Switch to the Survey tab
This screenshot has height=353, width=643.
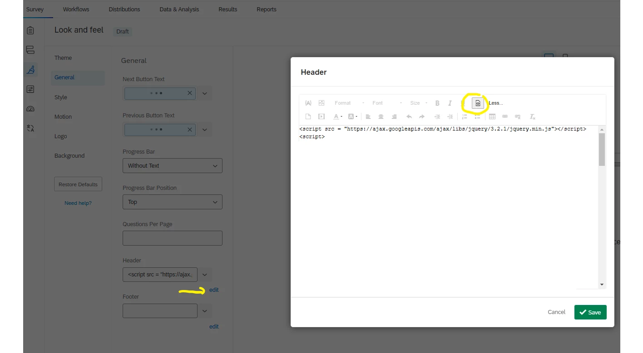point(35,9)
